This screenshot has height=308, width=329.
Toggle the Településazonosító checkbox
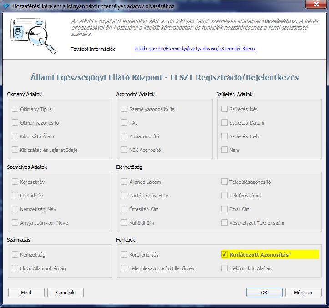(x=224, y=182)
